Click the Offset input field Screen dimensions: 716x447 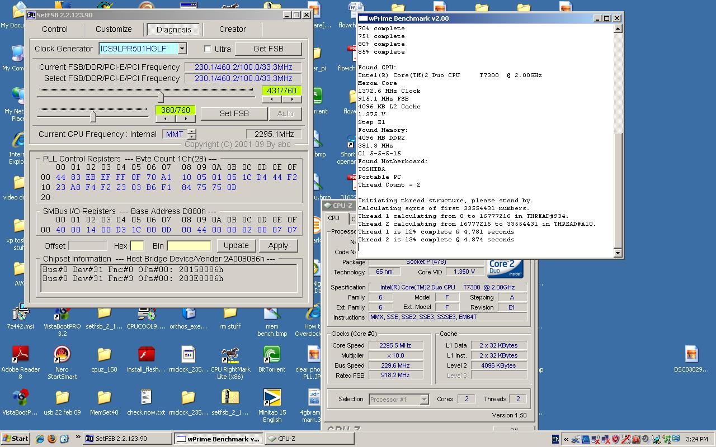87,246
